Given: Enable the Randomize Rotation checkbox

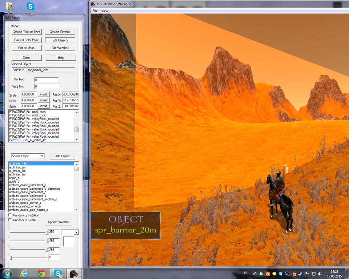Looking at the screenshot, I should click(10, 215).
